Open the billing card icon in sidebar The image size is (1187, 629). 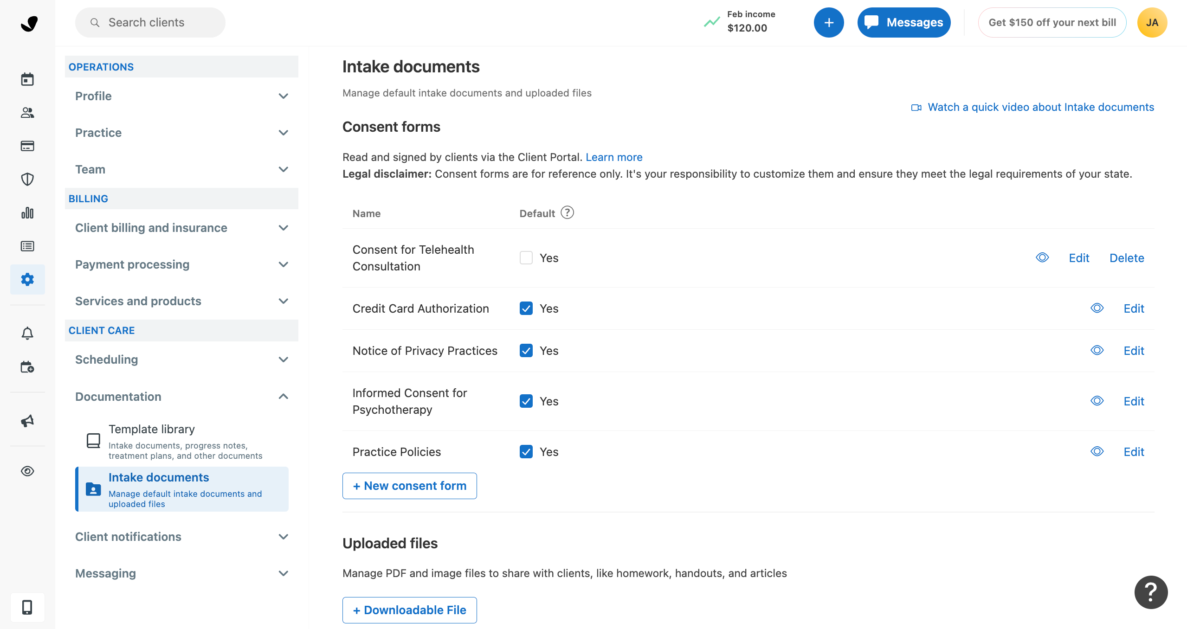pos(27,146)
